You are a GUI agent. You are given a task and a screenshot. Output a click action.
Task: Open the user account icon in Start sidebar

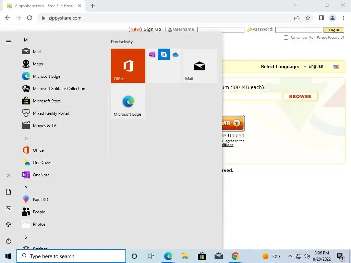click(x=9, y=175)
